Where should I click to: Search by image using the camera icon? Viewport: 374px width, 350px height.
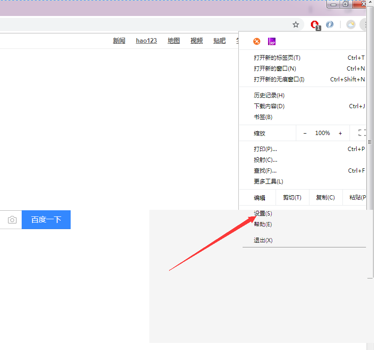tap(12, 220)
